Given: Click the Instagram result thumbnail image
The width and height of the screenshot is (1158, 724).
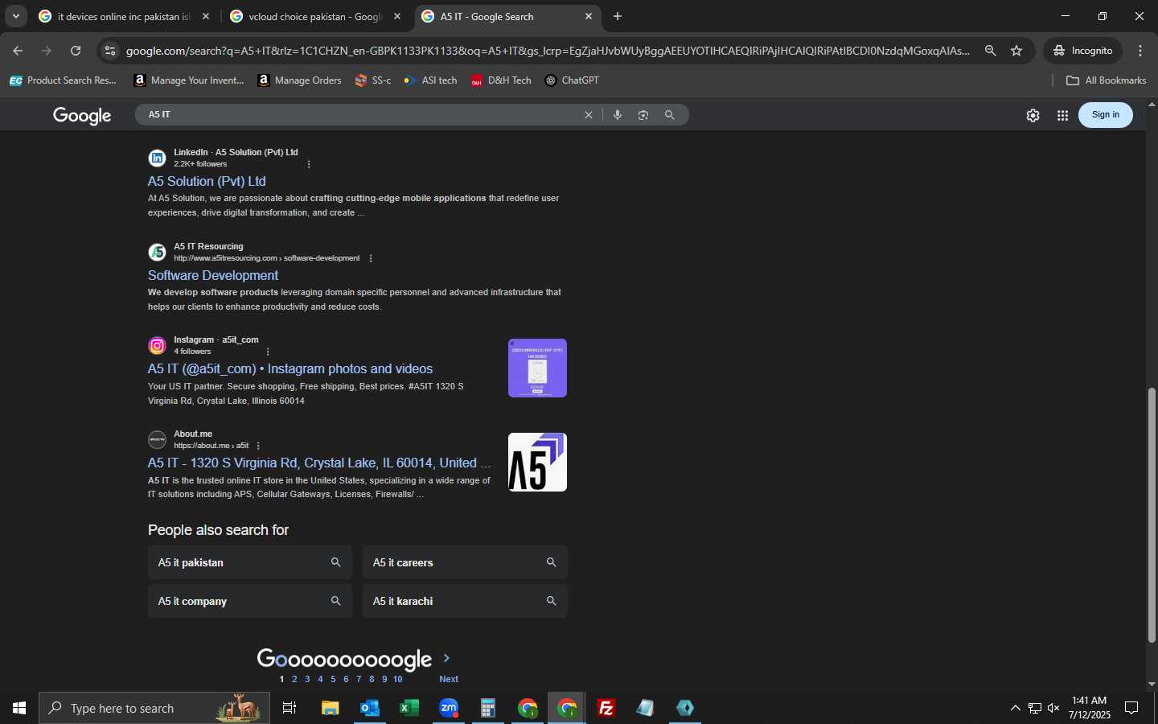Looking at the screenshot, I should tap(537, 368).
